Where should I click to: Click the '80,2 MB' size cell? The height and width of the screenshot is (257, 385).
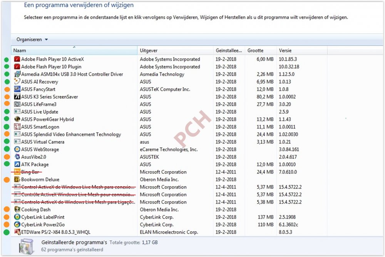tap(265, 97)
